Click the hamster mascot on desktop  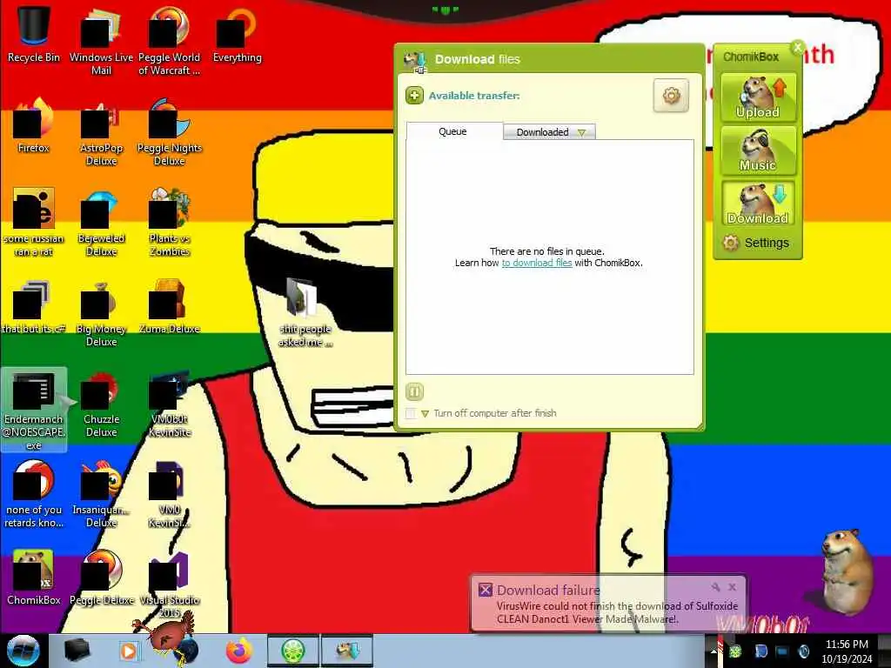pyautogui.click(x=846, y=572)
